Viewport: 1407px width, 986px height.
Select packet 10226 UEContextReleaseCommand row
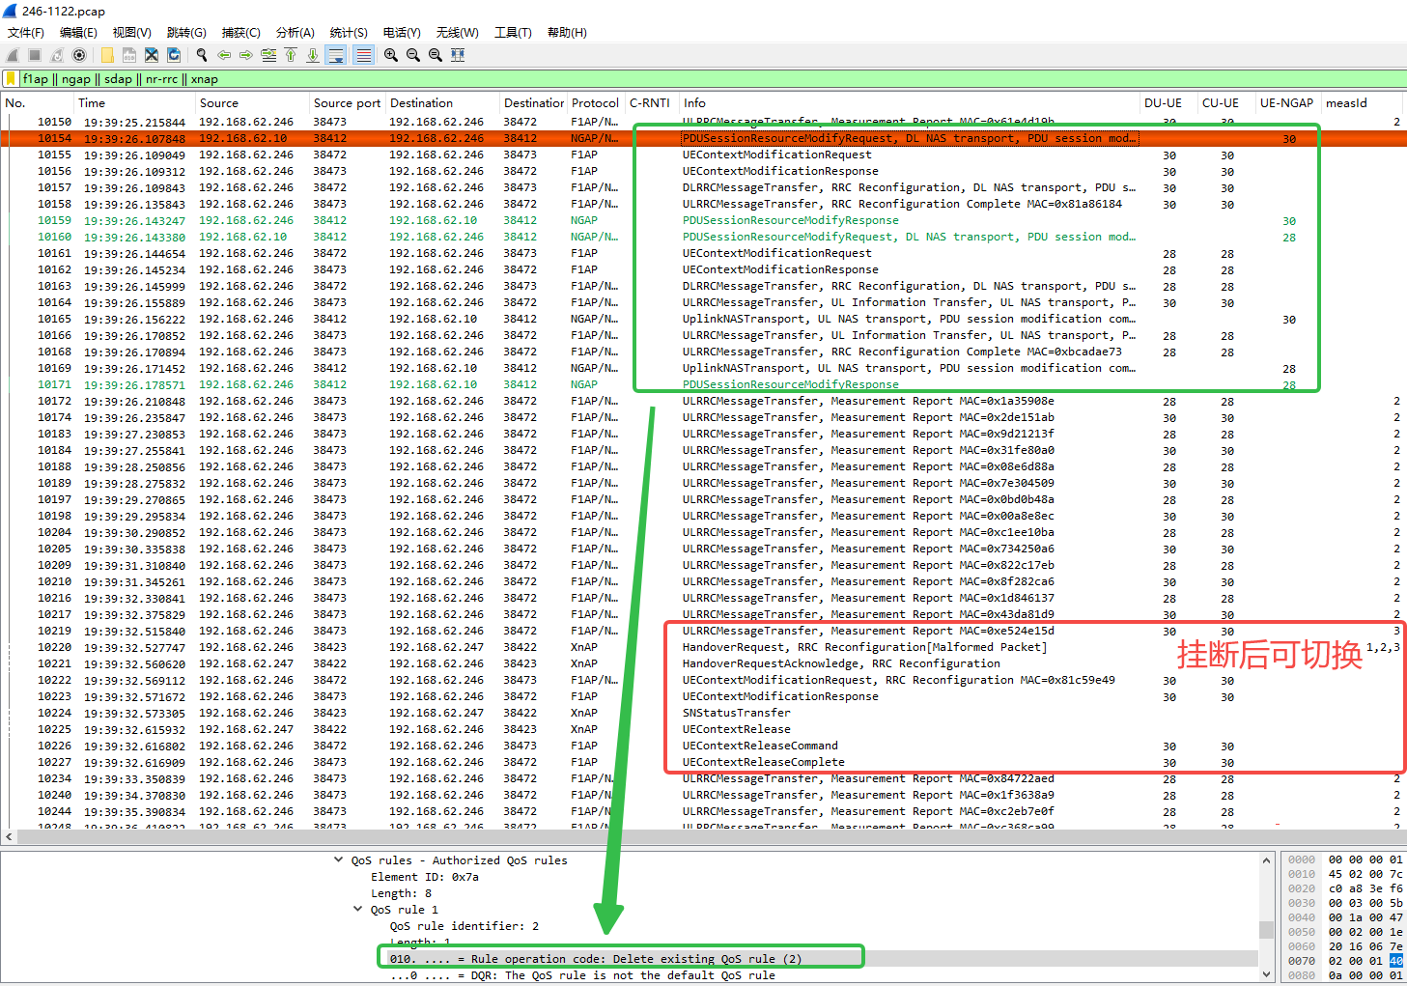coord(703,746)
